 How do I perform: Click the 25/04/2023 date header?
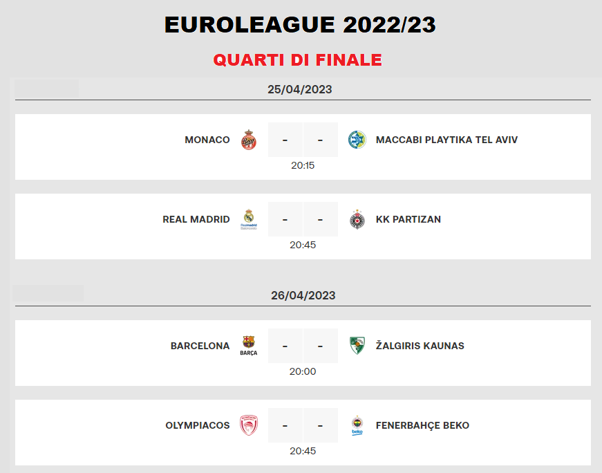(x=300, y=89)
